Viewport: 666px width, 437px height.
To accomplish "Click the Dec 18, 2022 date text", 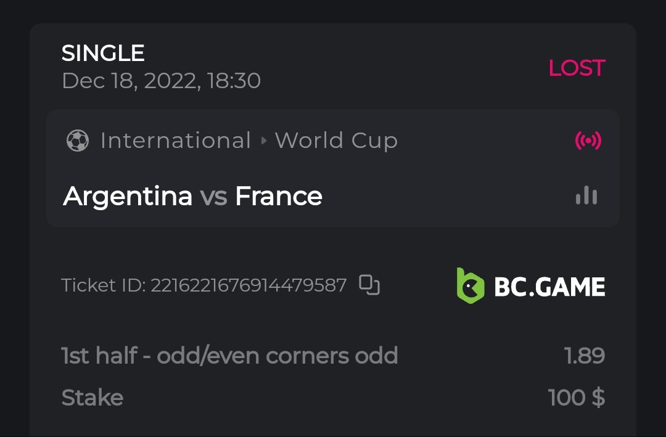I will tap(161, 81).
